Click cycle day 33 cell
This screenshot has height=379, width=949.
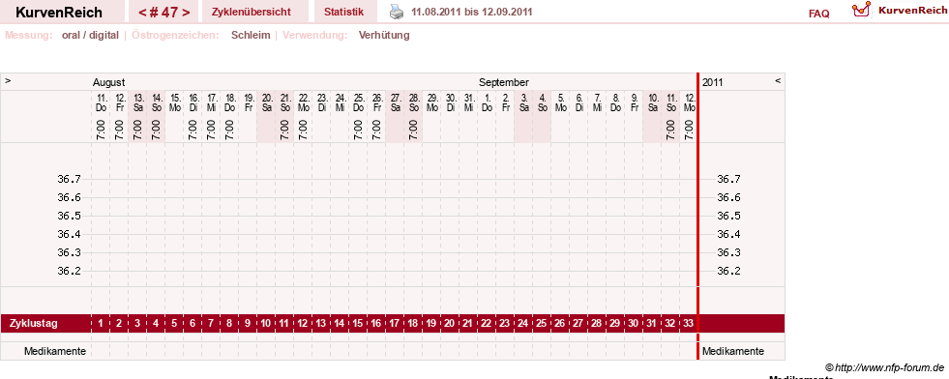click(689, 323)
